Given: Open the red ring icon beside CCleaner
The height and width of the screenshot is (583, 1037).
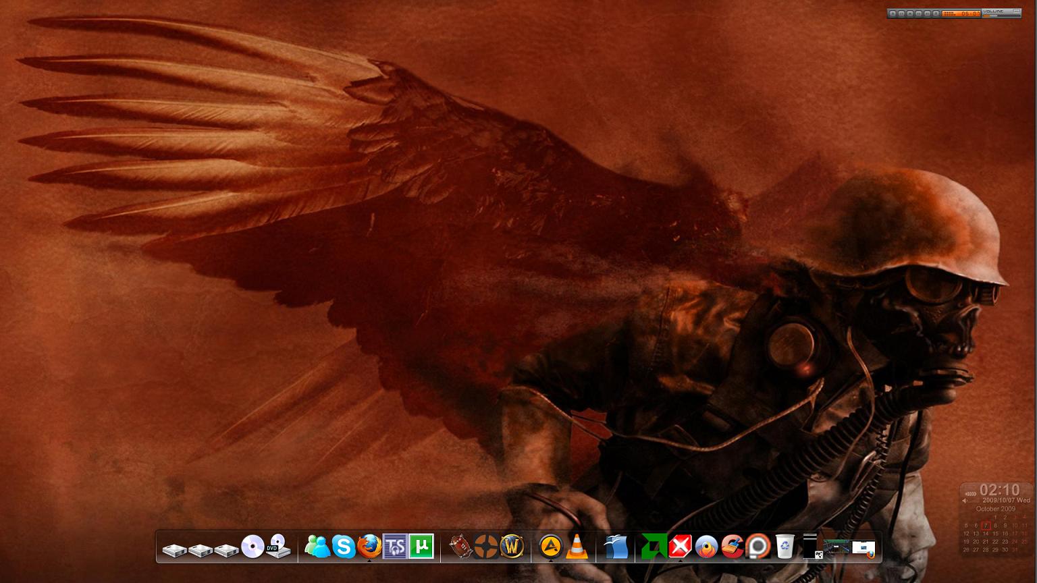Looking at the screenshot, I should [758, 547].
